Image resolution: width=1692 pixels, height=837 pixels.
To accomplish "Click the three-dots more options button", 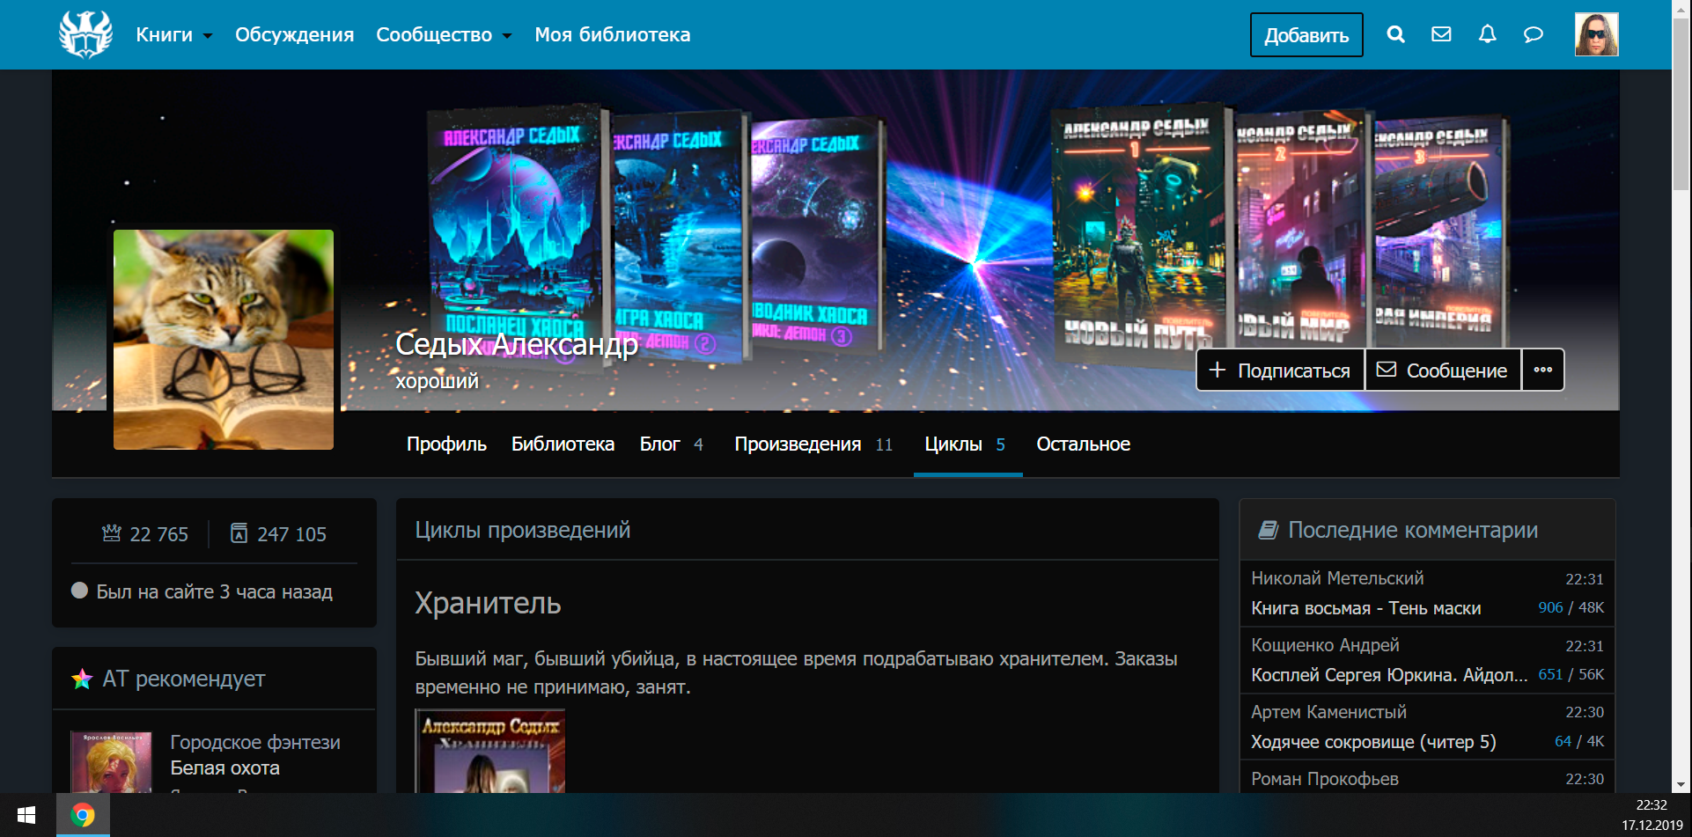I will pyautogui.click(x=1542, y=370).
